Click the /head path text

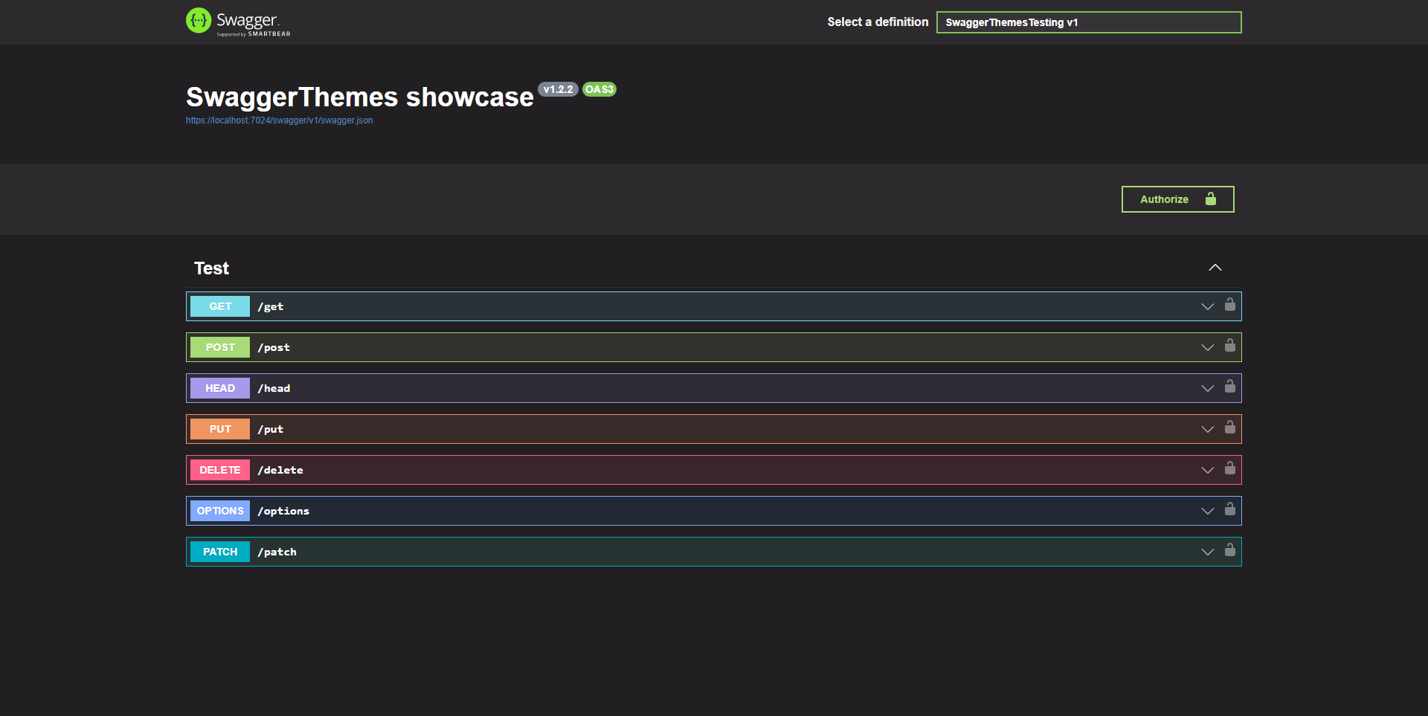(274, 388)
